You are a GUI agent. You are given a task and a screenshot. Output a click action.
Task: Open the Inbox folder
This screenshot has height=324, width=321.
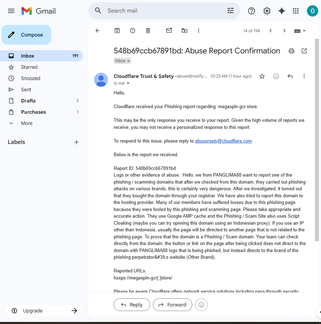point(41,56)
